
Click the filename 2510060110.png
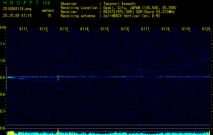tap(17, 9)
